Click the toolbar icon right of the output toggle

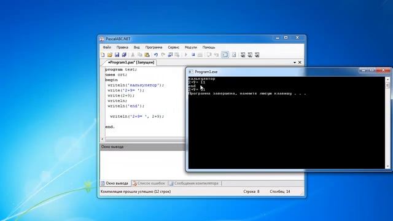(x=233, y=55)
